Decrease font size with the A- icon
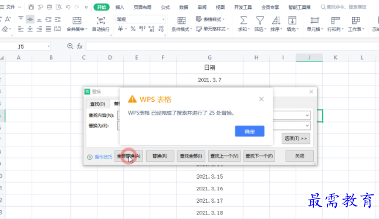Image resolution: width=379 pixels, height=219 pixels. point(8,19)
